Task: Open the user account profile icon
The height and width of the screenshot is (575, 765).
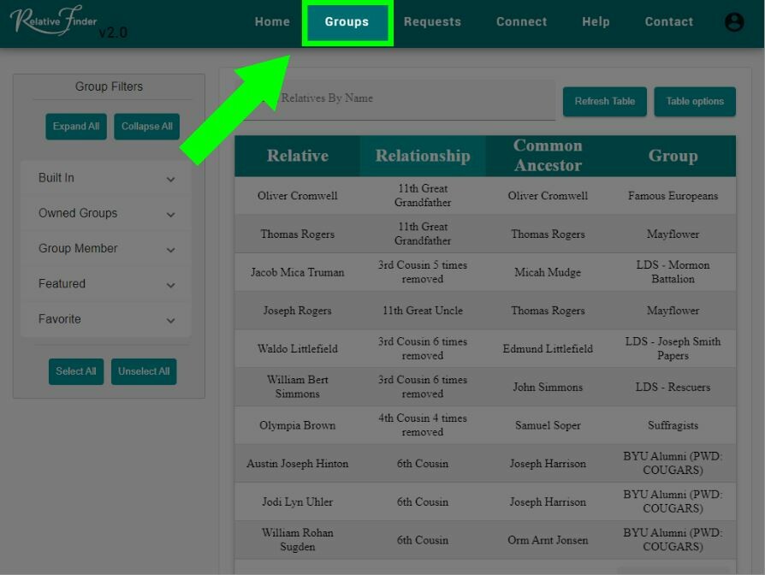Action: (734, 22)
